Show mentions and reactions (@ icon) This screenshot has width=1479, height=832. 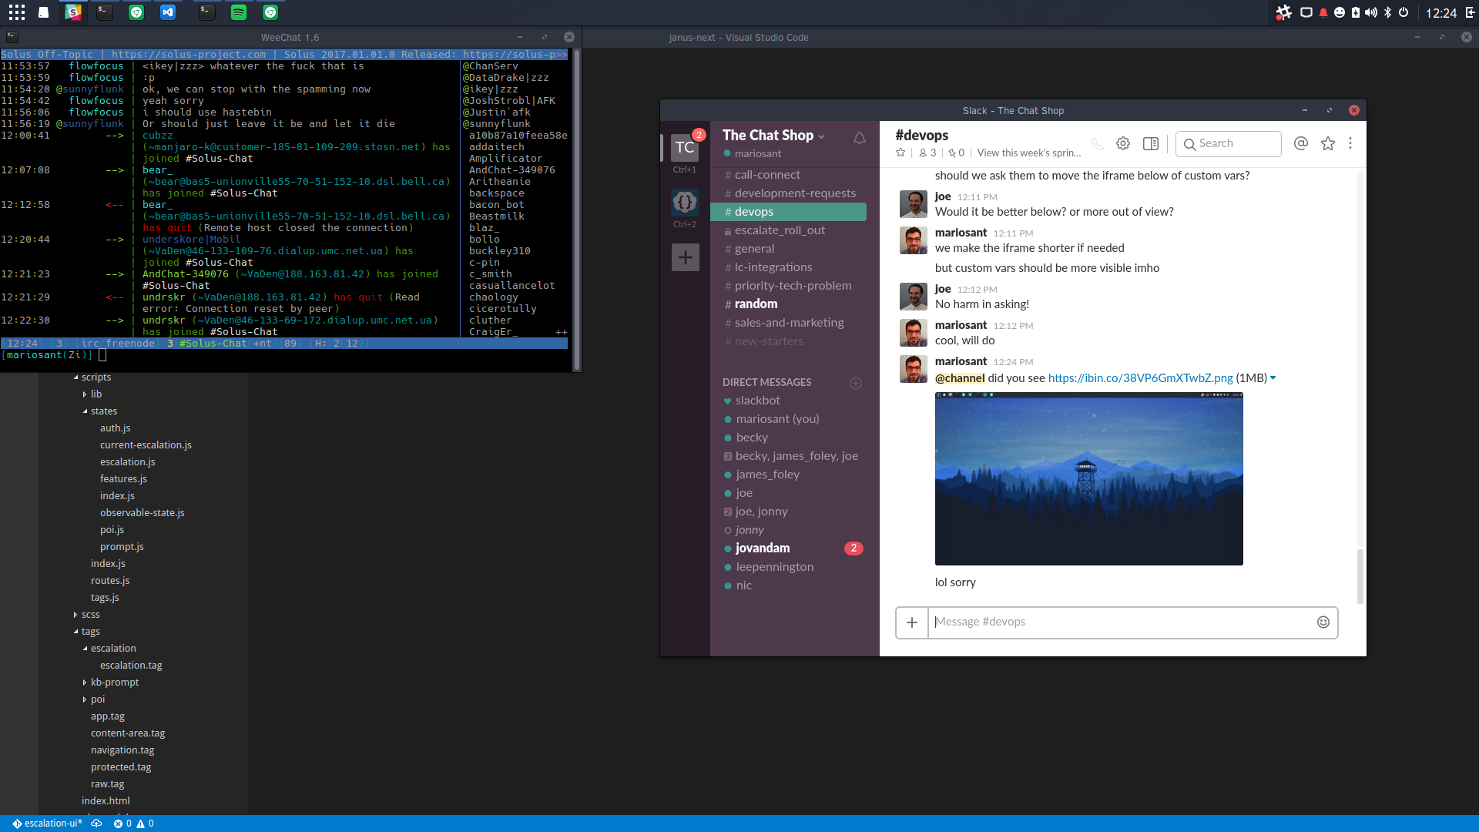tap(1301, 143)
